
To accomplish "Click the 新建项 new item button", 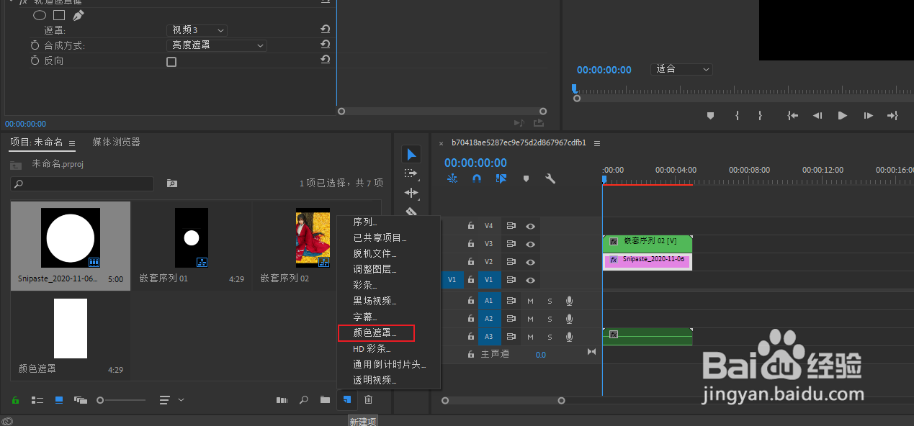I will 347,399.
